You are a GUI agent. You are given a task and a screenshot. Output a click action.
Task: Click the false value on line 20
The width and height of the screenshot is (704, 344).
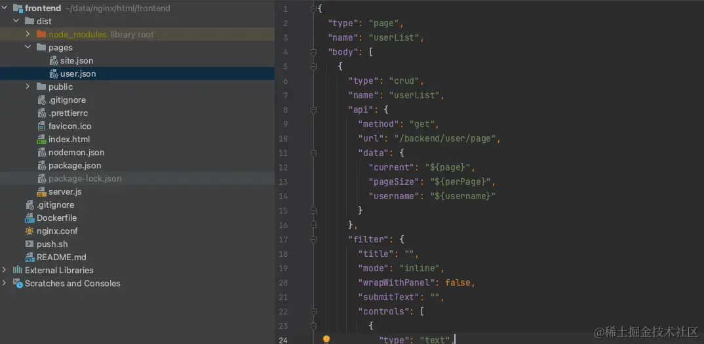click(458, 282)
